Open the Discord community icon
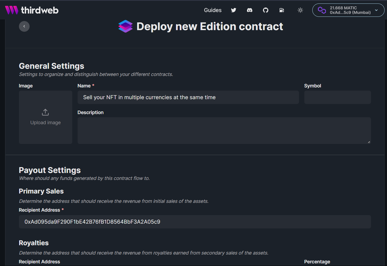This screenshot has width=387, height=266. pos(250,10)
